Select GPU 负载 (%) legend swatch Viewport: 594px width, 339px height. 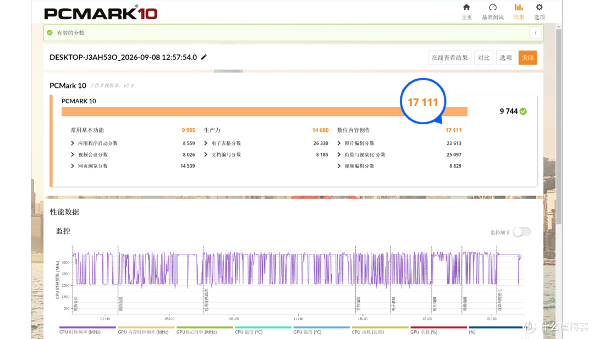click(x=439, y=327)
